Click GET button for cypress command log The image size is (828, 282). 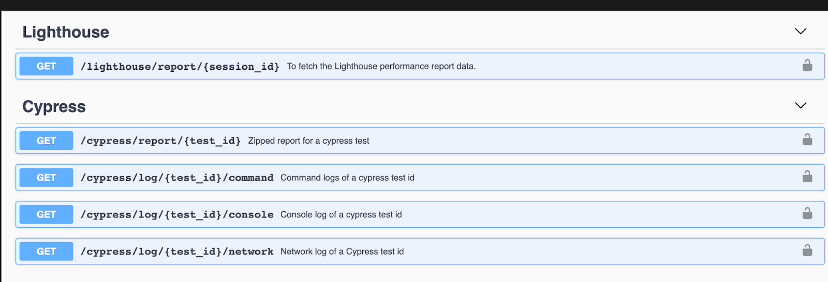point(47,178)
